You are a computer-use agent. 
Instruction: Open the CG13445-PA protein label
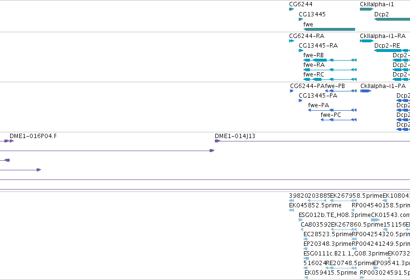(x=318, y=96)
